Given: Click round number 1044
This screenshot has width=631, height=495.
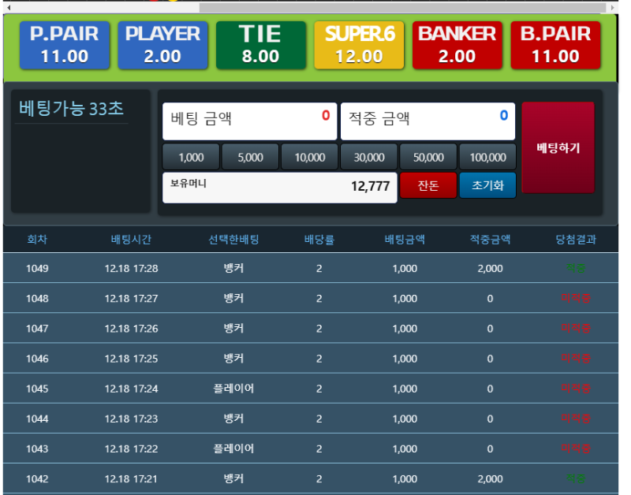Looking at the screenshot, I should tap(37, 419).
